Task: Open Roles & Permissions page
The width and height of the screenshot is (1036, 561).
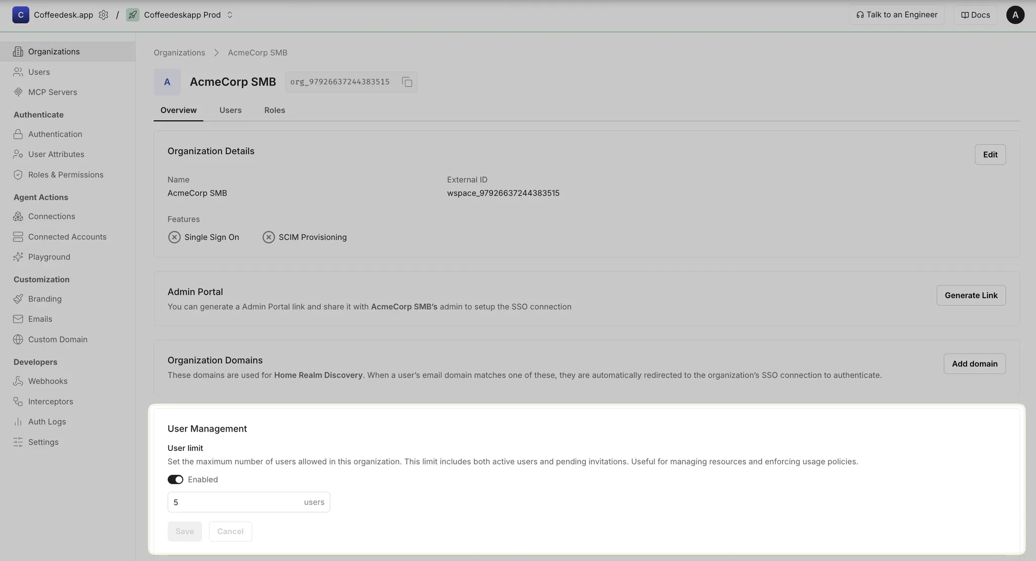Action: click(65, 174)
